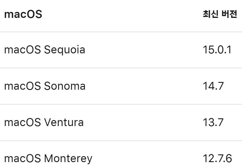Select the word Sonoma

pos(65,86)
